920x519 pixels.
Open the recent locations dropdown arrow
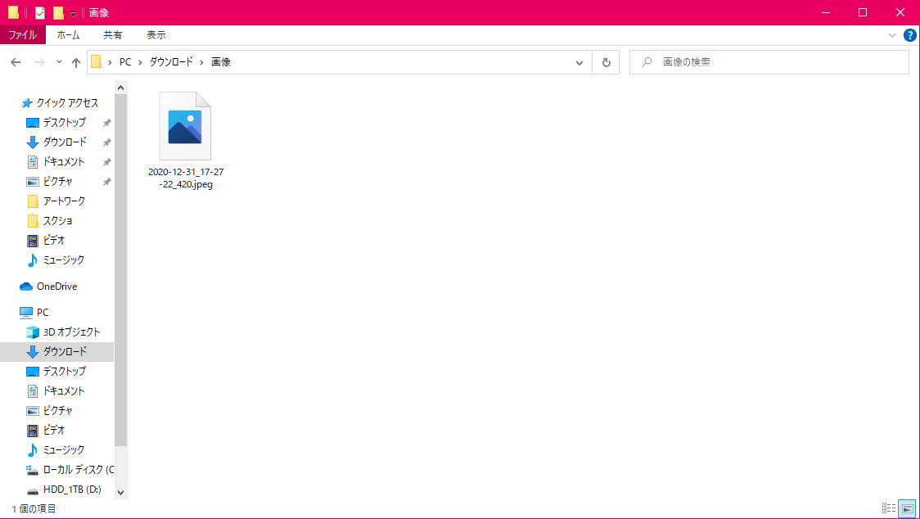tap(59, 62)
